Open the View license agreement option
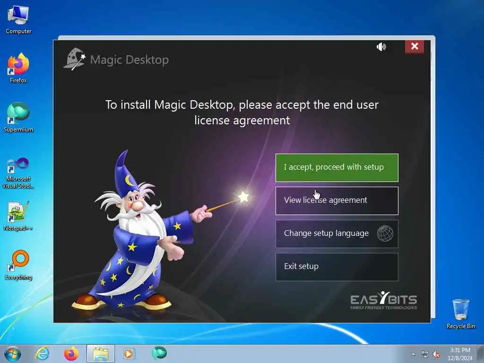The height and width of the screenshot is (363, 484). point(337,200)
